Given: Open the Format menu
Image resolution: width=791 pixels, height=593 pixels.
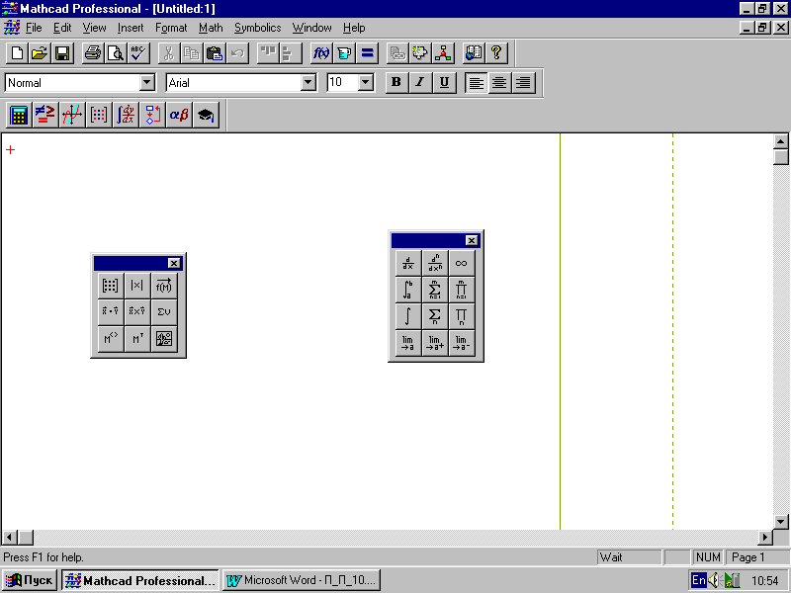Looking at the screenshot, I should pos(171,28).
